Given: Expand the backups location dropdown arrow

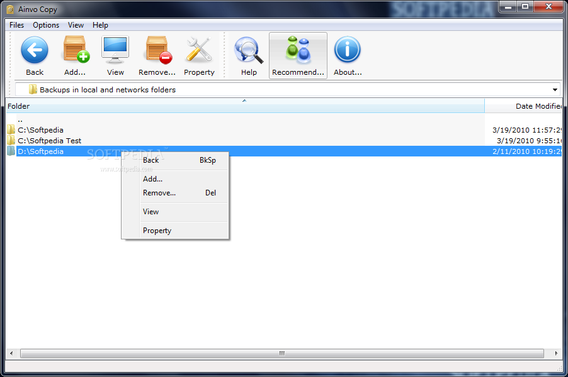Looking at the screenshot, I should point(555,90).
